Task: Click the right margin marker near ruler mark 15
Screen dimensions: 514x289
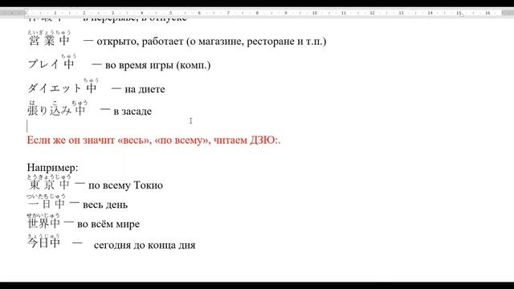Action: pos(463,14)
